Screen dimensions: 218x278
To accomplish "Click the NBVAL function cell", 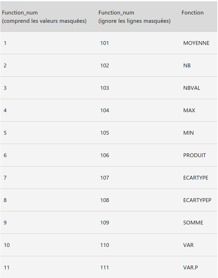I will (x=191, y=88).
